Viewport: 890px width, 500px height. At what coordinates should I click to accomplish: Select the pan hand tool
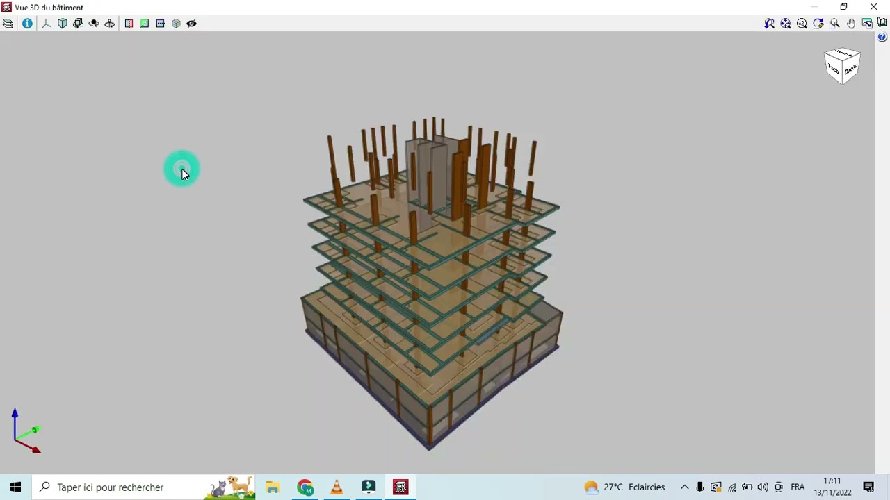click(x=851, y=24)
